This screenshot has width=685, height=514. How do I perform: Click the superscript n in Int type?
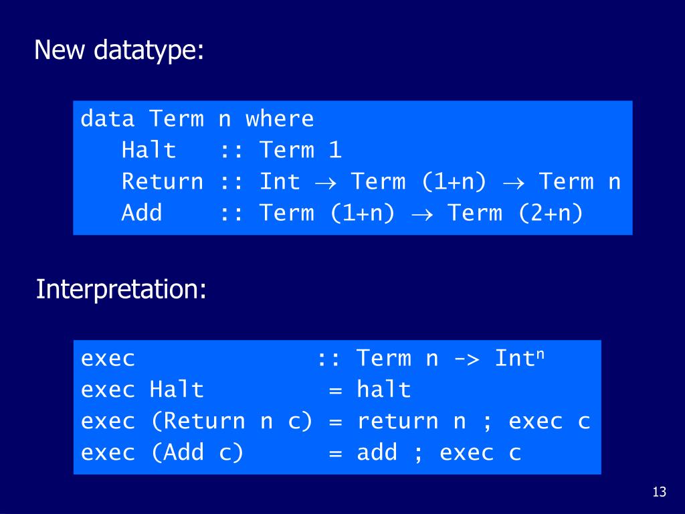coord(541,355)
